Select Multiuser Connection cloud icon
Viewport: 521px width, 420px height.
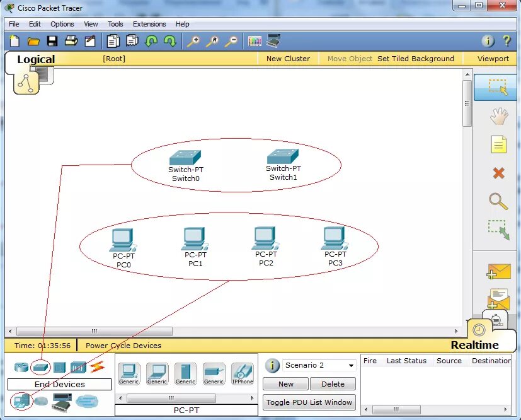(87, 401)
